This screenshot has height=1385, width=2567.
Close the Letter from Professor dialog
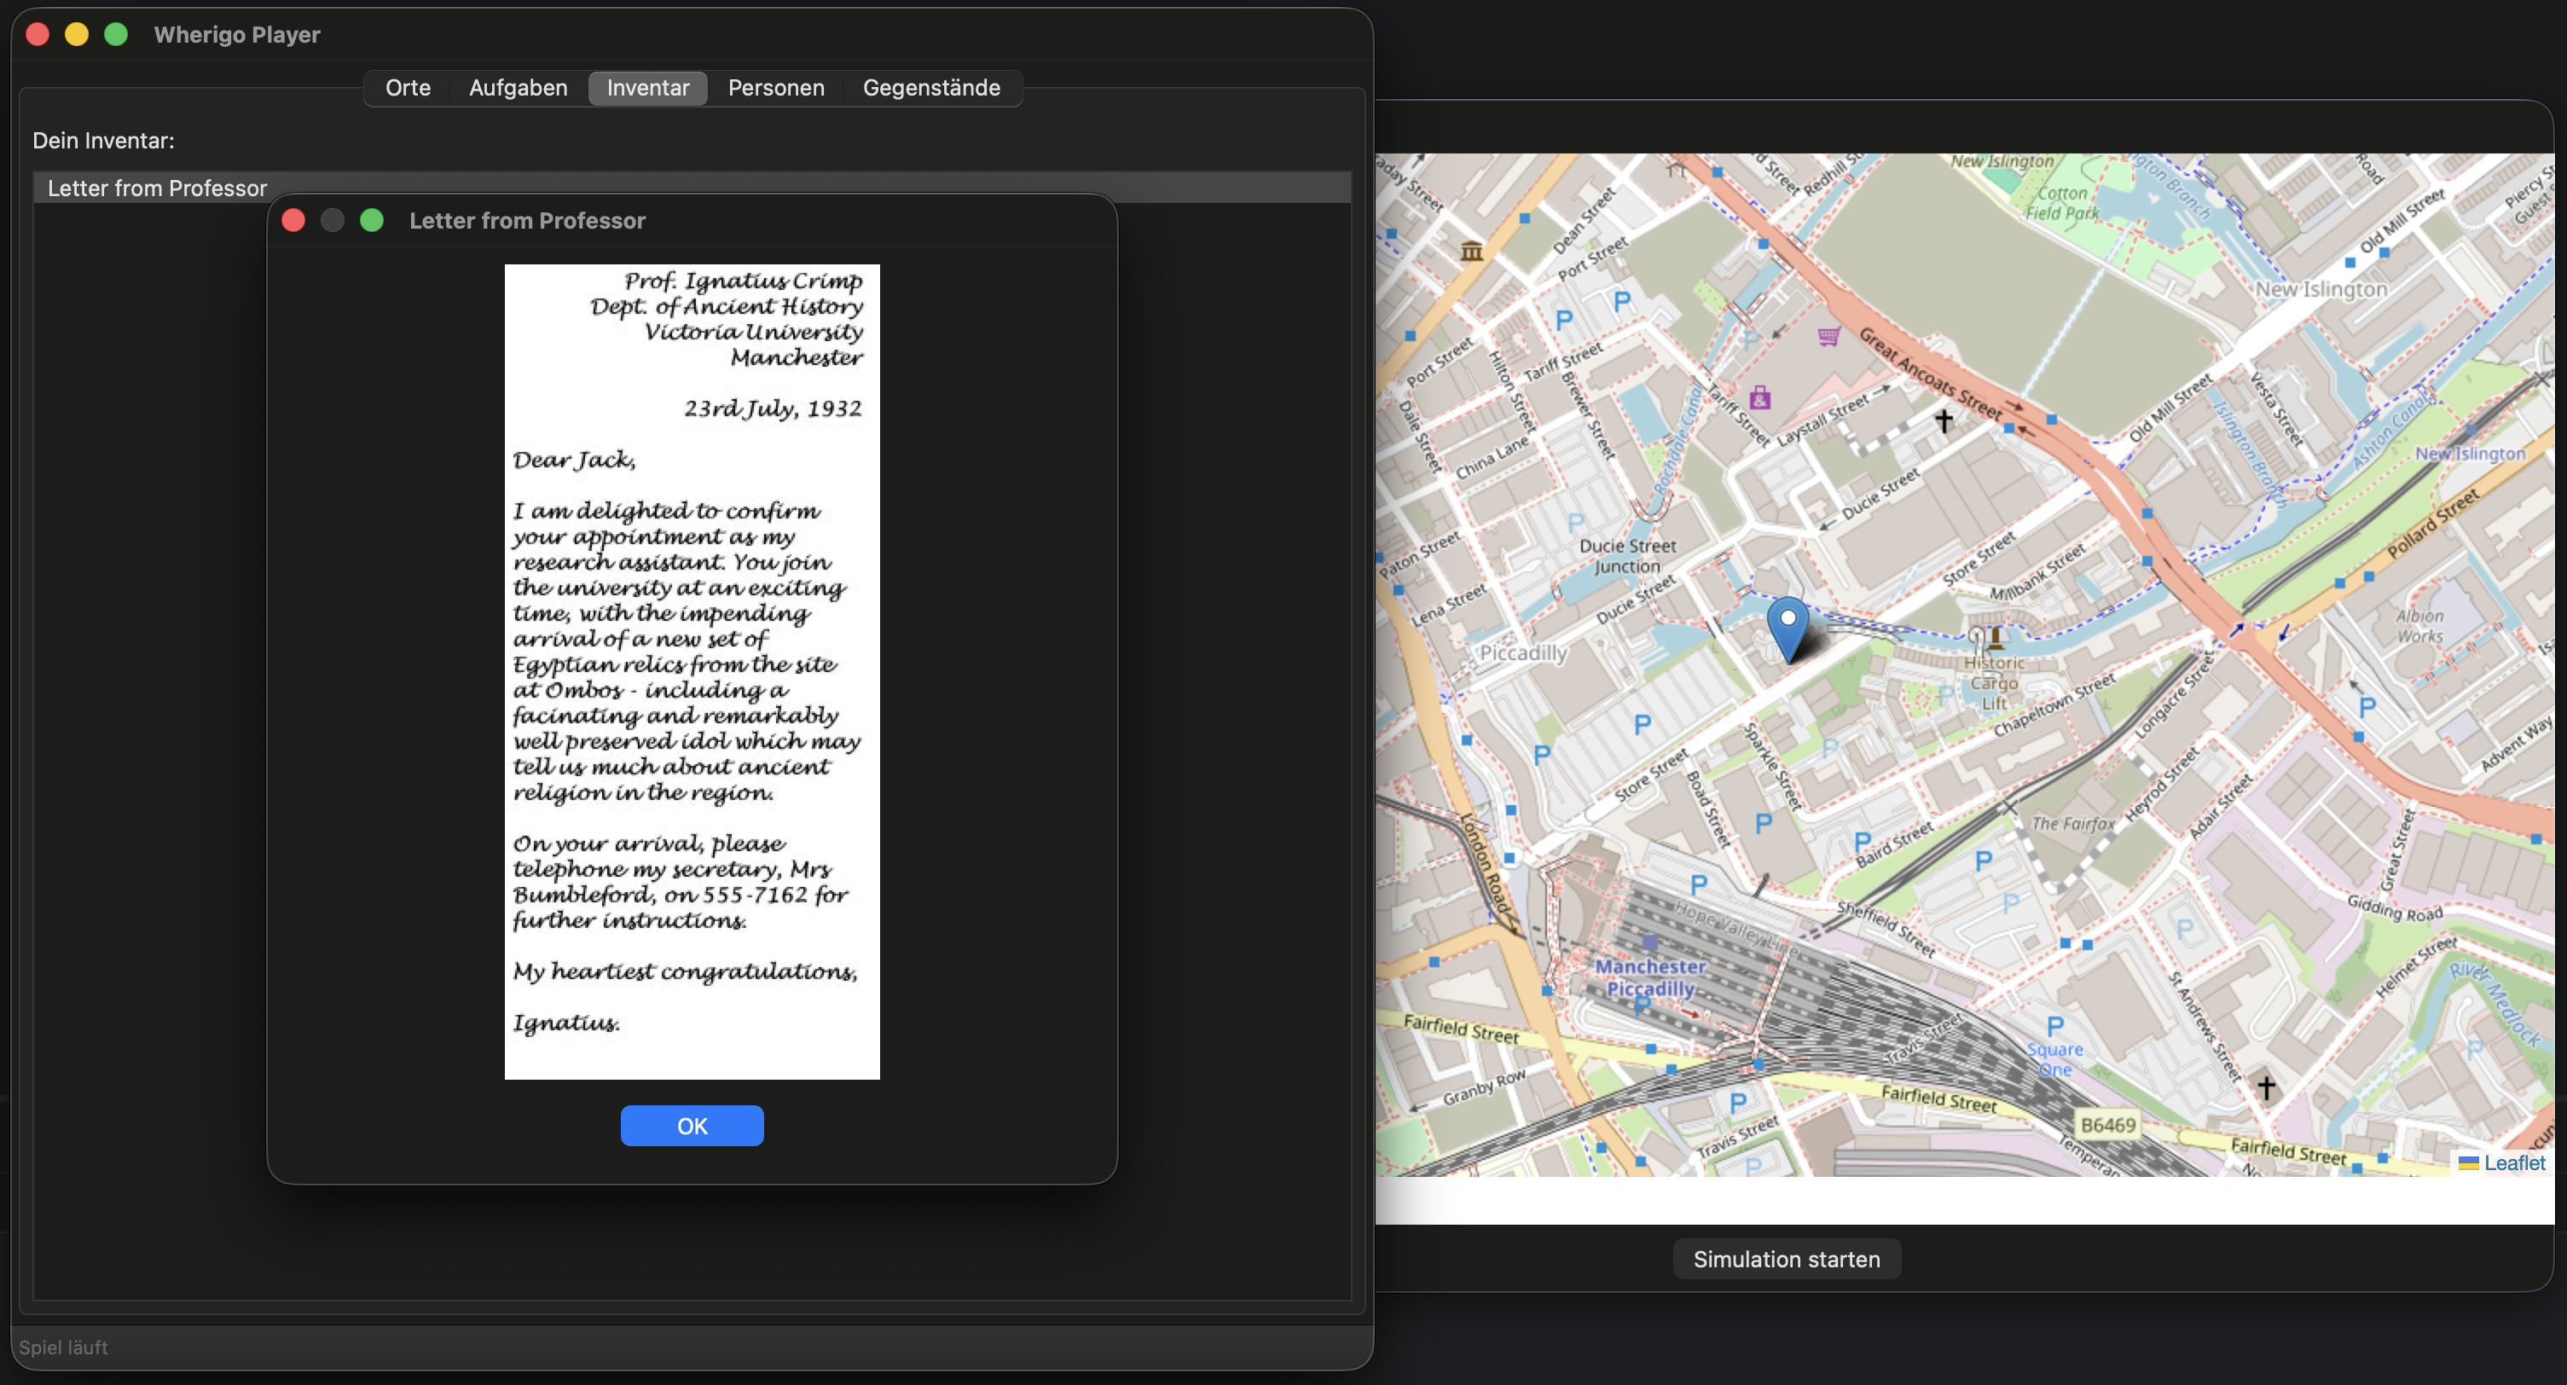tap(293, 220)
